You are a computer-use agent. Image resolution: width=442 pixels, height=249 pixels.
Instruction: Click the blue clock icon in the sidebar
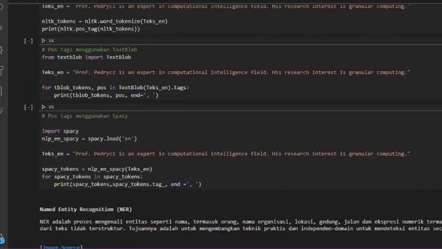click(x=2, y=241)
